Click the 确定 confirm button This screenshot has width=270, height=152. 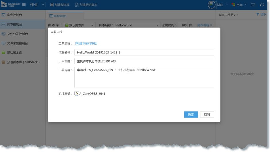click(x=191, y=115)
